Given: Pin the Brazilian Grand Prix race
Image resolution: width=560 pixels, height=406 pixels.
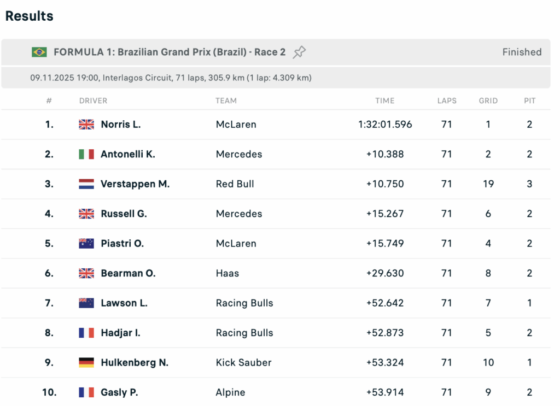Looking at the screenshot, I should pyautogui.click(x=299, y=52).
